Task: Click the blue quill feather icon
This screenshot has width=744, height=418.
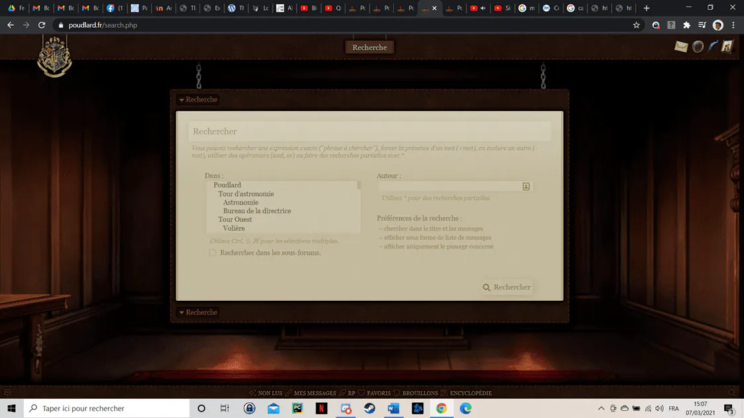Action: point(713,46)
